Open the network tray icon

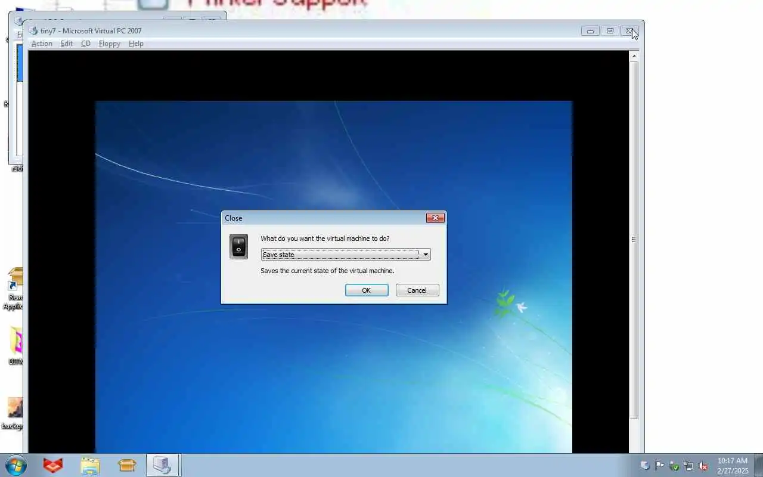(x=688, y=466)
